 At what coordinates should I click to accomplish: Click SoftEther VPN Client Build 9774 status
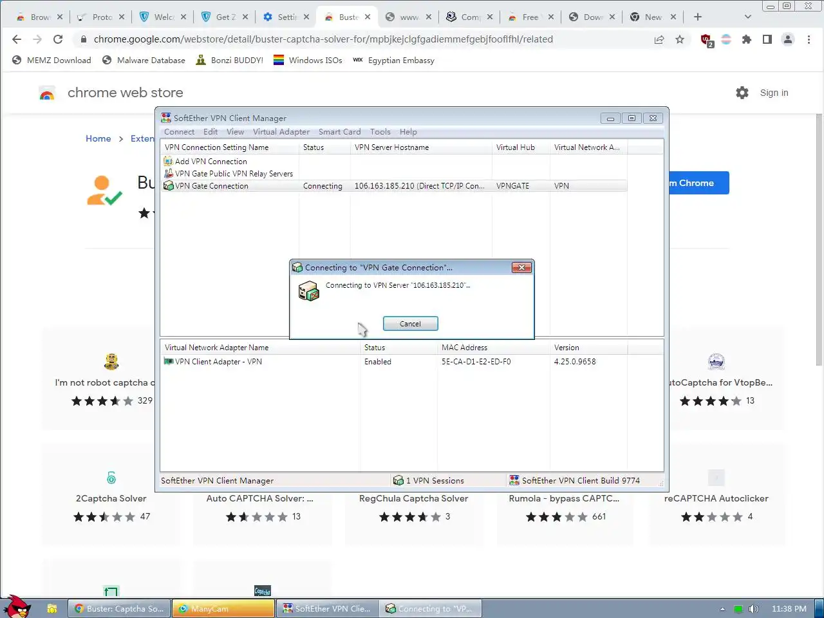(x=575, y=481)
